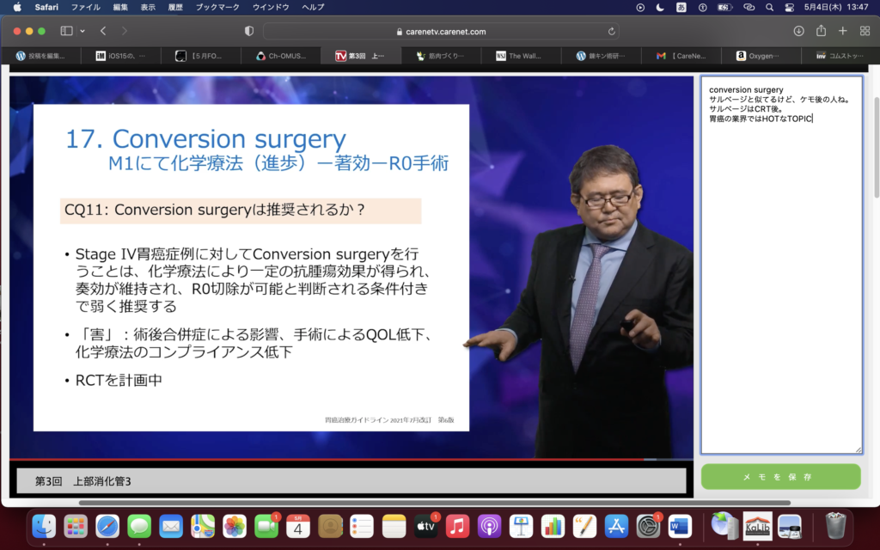Click the carenetv.carenet.com address bar

coord(441,31)
